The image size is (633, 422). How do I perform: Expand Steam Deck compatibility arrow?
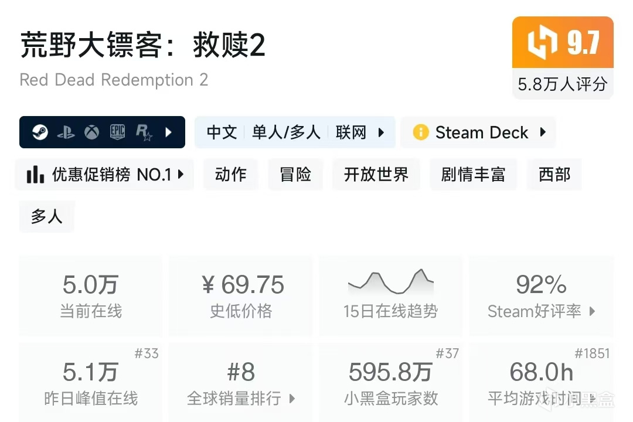pos(543,132)
